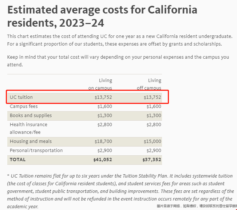The width and height of the screenshot is (237, 210).
Task: Click the Tuition Stability Plan footnote text
Action: pos(119,187)
